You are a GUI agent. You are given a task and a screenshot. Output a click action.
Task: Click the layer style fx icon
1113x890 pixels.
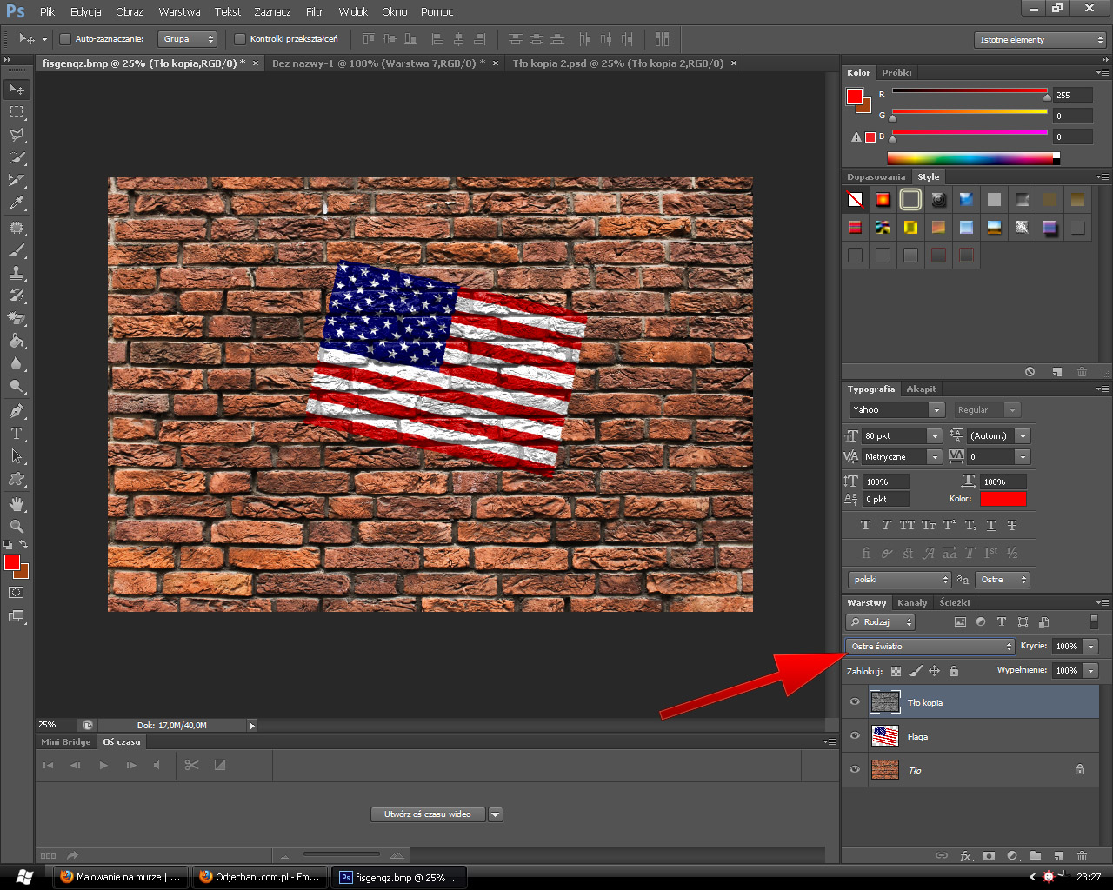966,856
